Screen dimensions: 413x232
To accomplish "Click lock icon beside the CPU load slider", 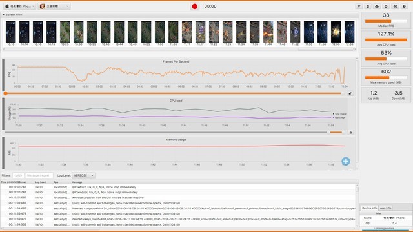I will [350, 133].
